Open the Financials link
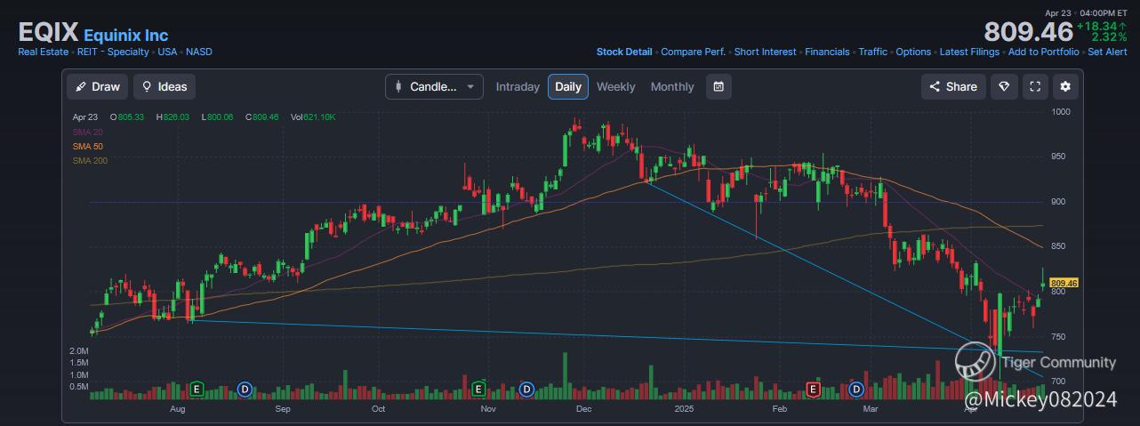 point(827,52)
